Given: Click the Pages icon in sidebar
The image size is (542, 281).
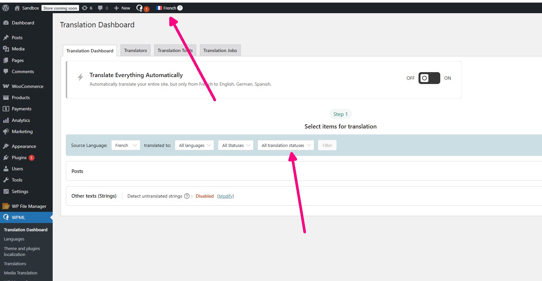Looking at the screenshot, I should (x=6, y=60).
